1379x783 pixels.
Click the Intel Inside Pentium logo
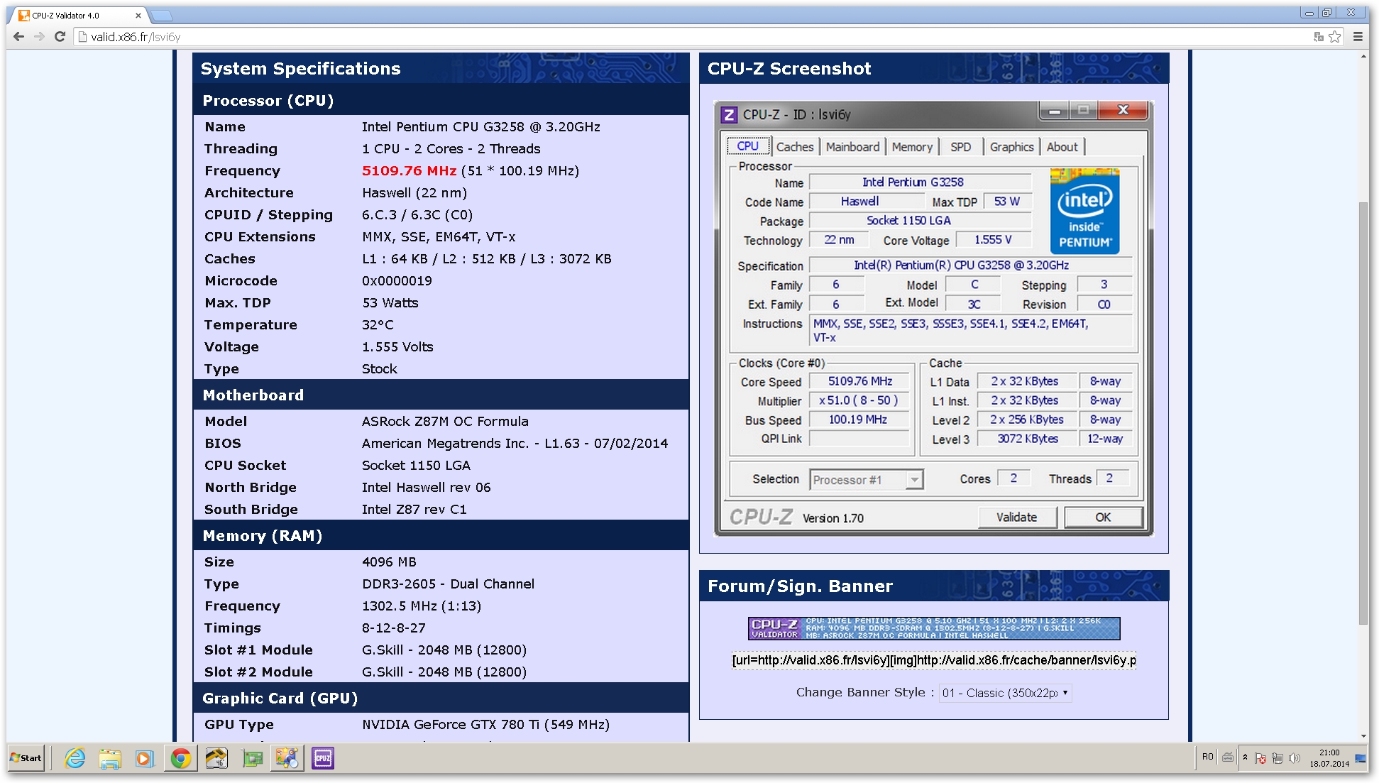(x=1084, y=212)
